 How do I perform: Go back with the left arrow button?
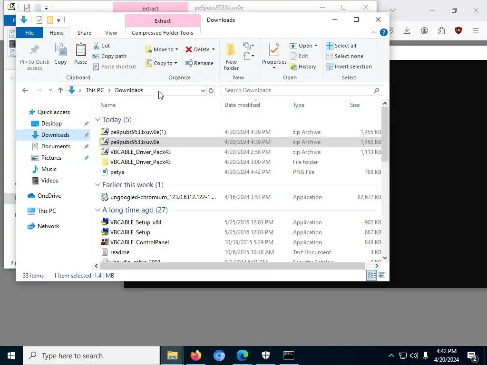[x=25, y=90]
